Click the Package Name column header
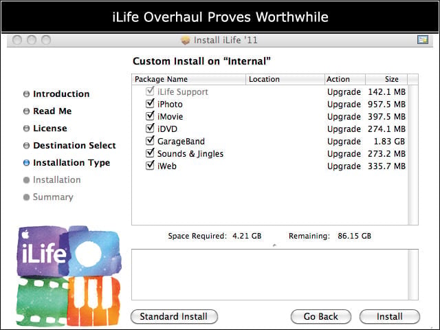This screenshot has width=440, height=330. pyautogui.click(x=188, y=80)
